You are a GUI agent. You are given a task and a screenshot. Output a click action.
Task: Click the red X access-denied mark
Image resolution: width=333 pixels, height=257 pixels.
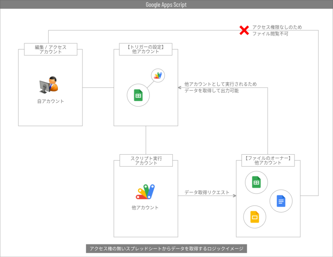point(244,30)
